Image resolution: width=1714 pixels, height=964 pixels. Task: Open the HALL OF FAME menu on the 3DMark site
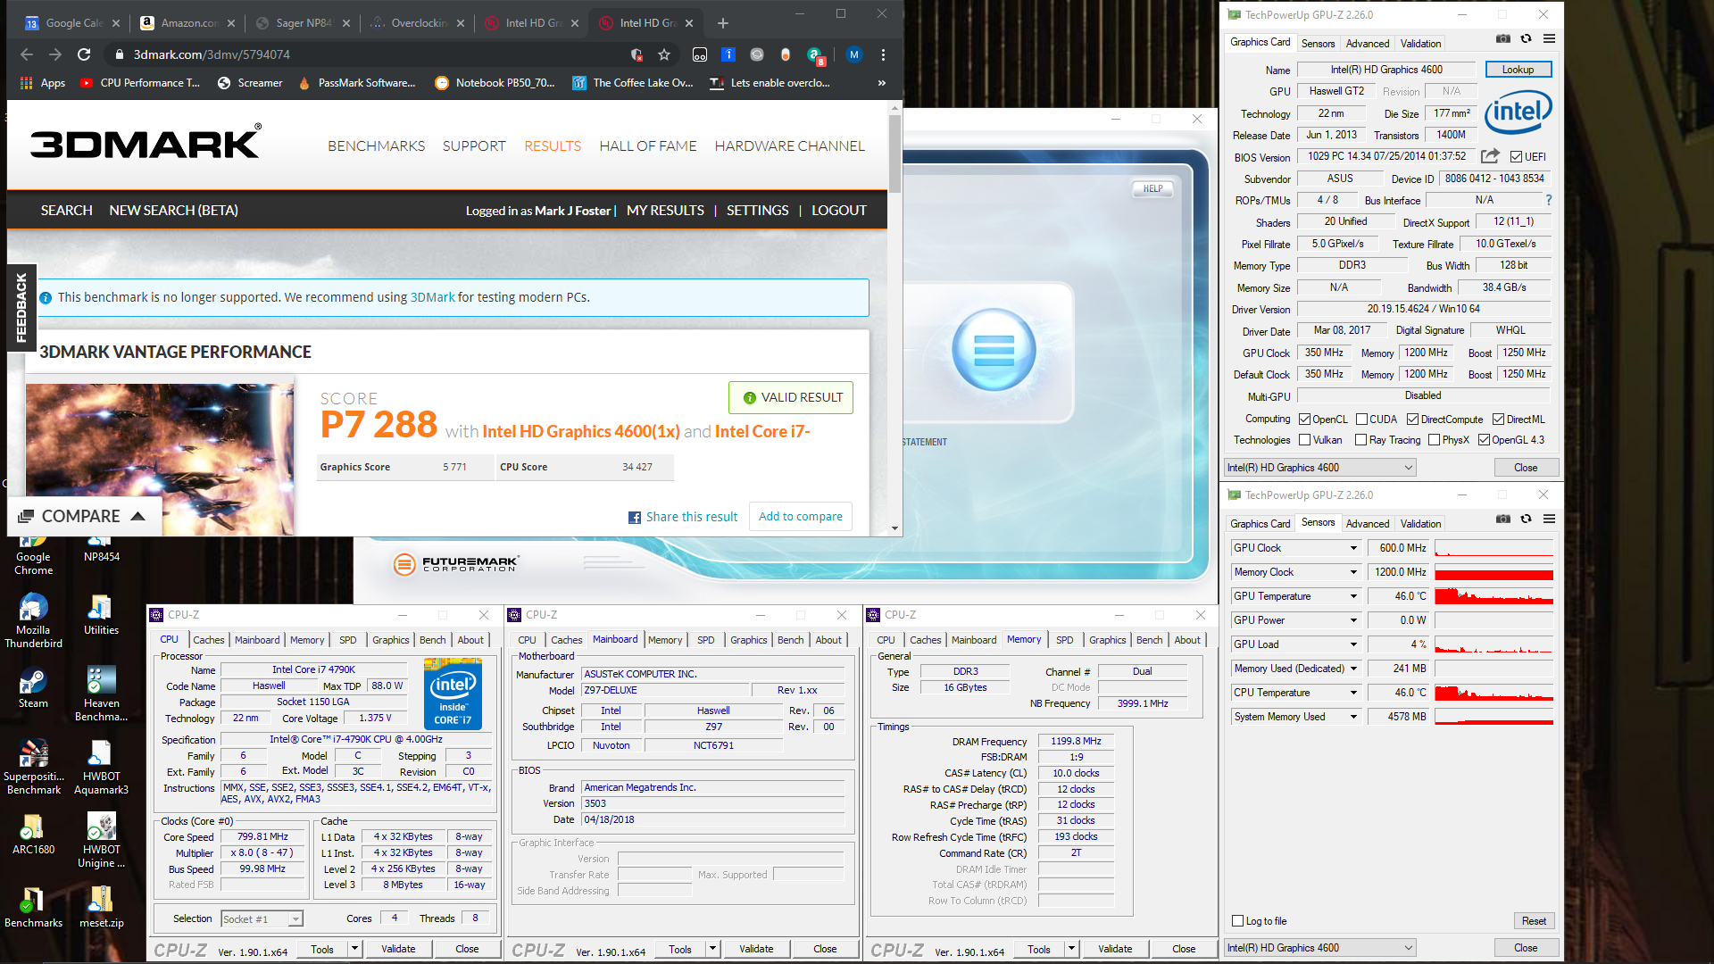tap(647, 145)
